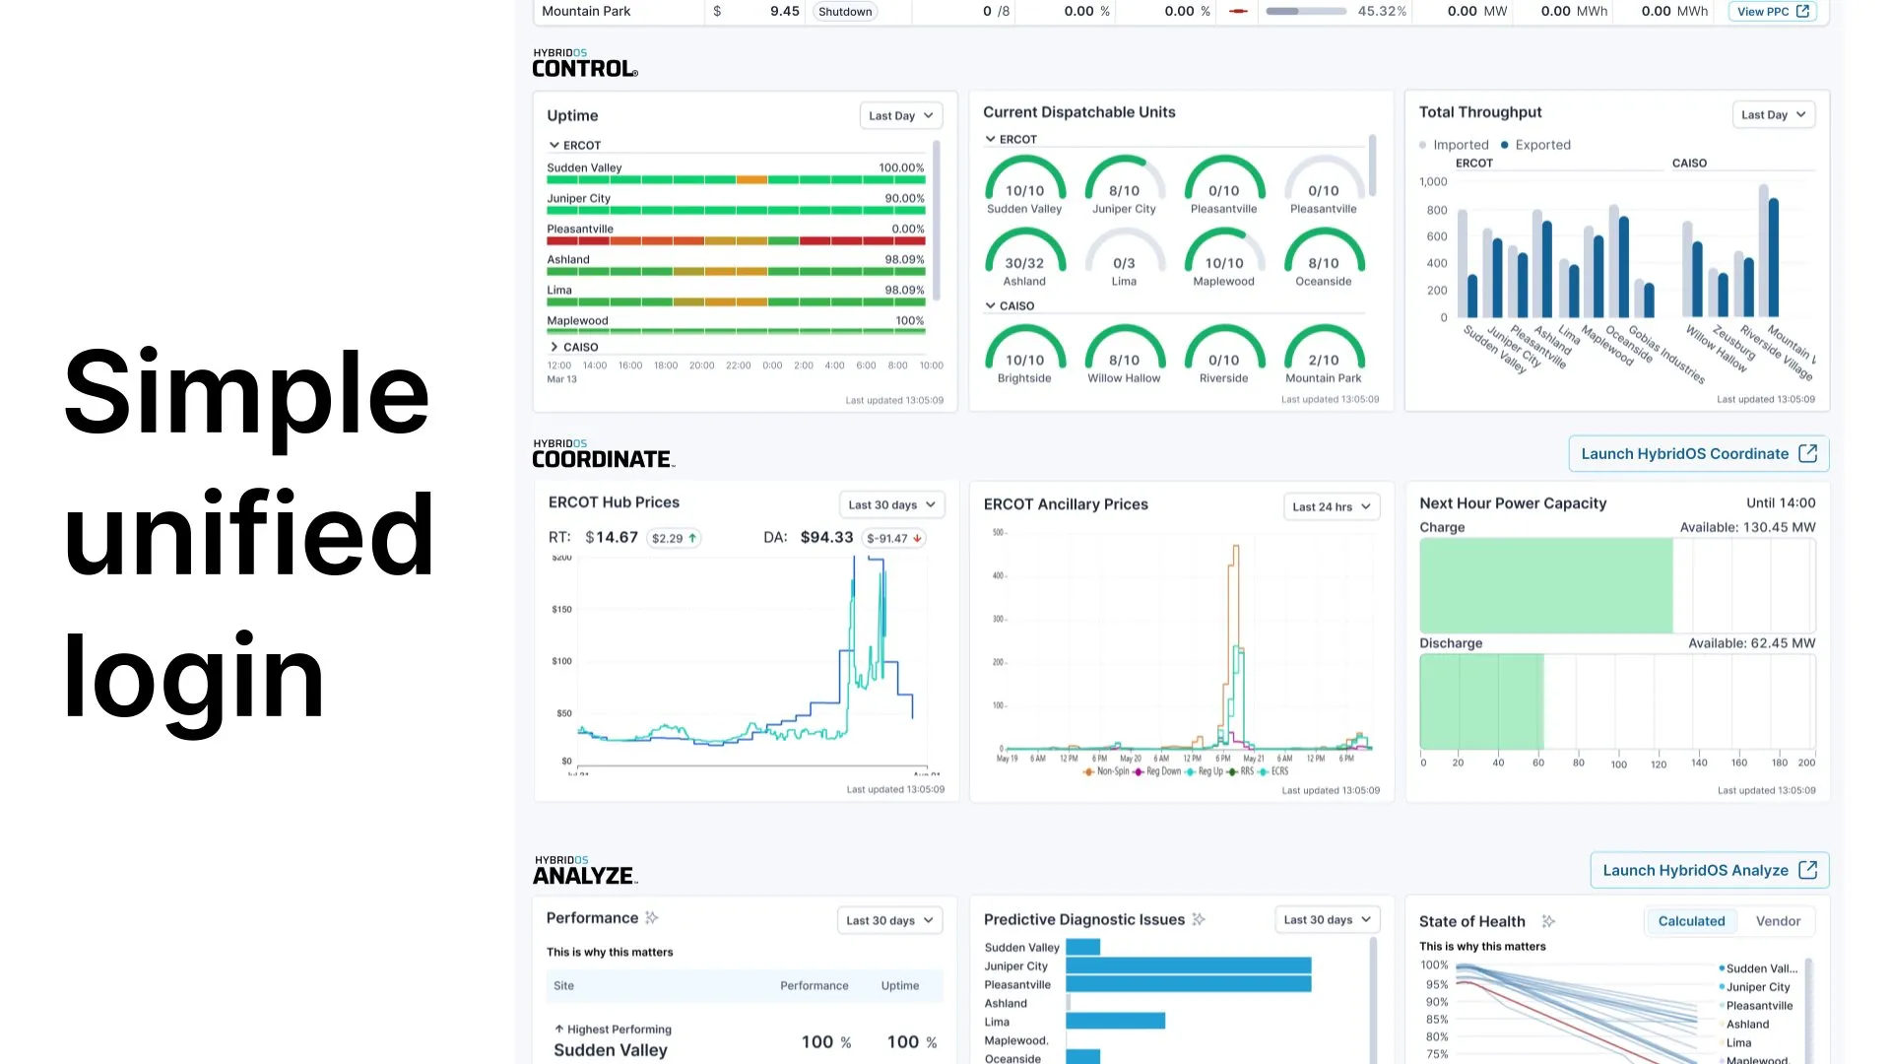
Task: Collapse the ERCOT group in Dispatchable Units
Action: pyautogui.click(x=991, y=139)
